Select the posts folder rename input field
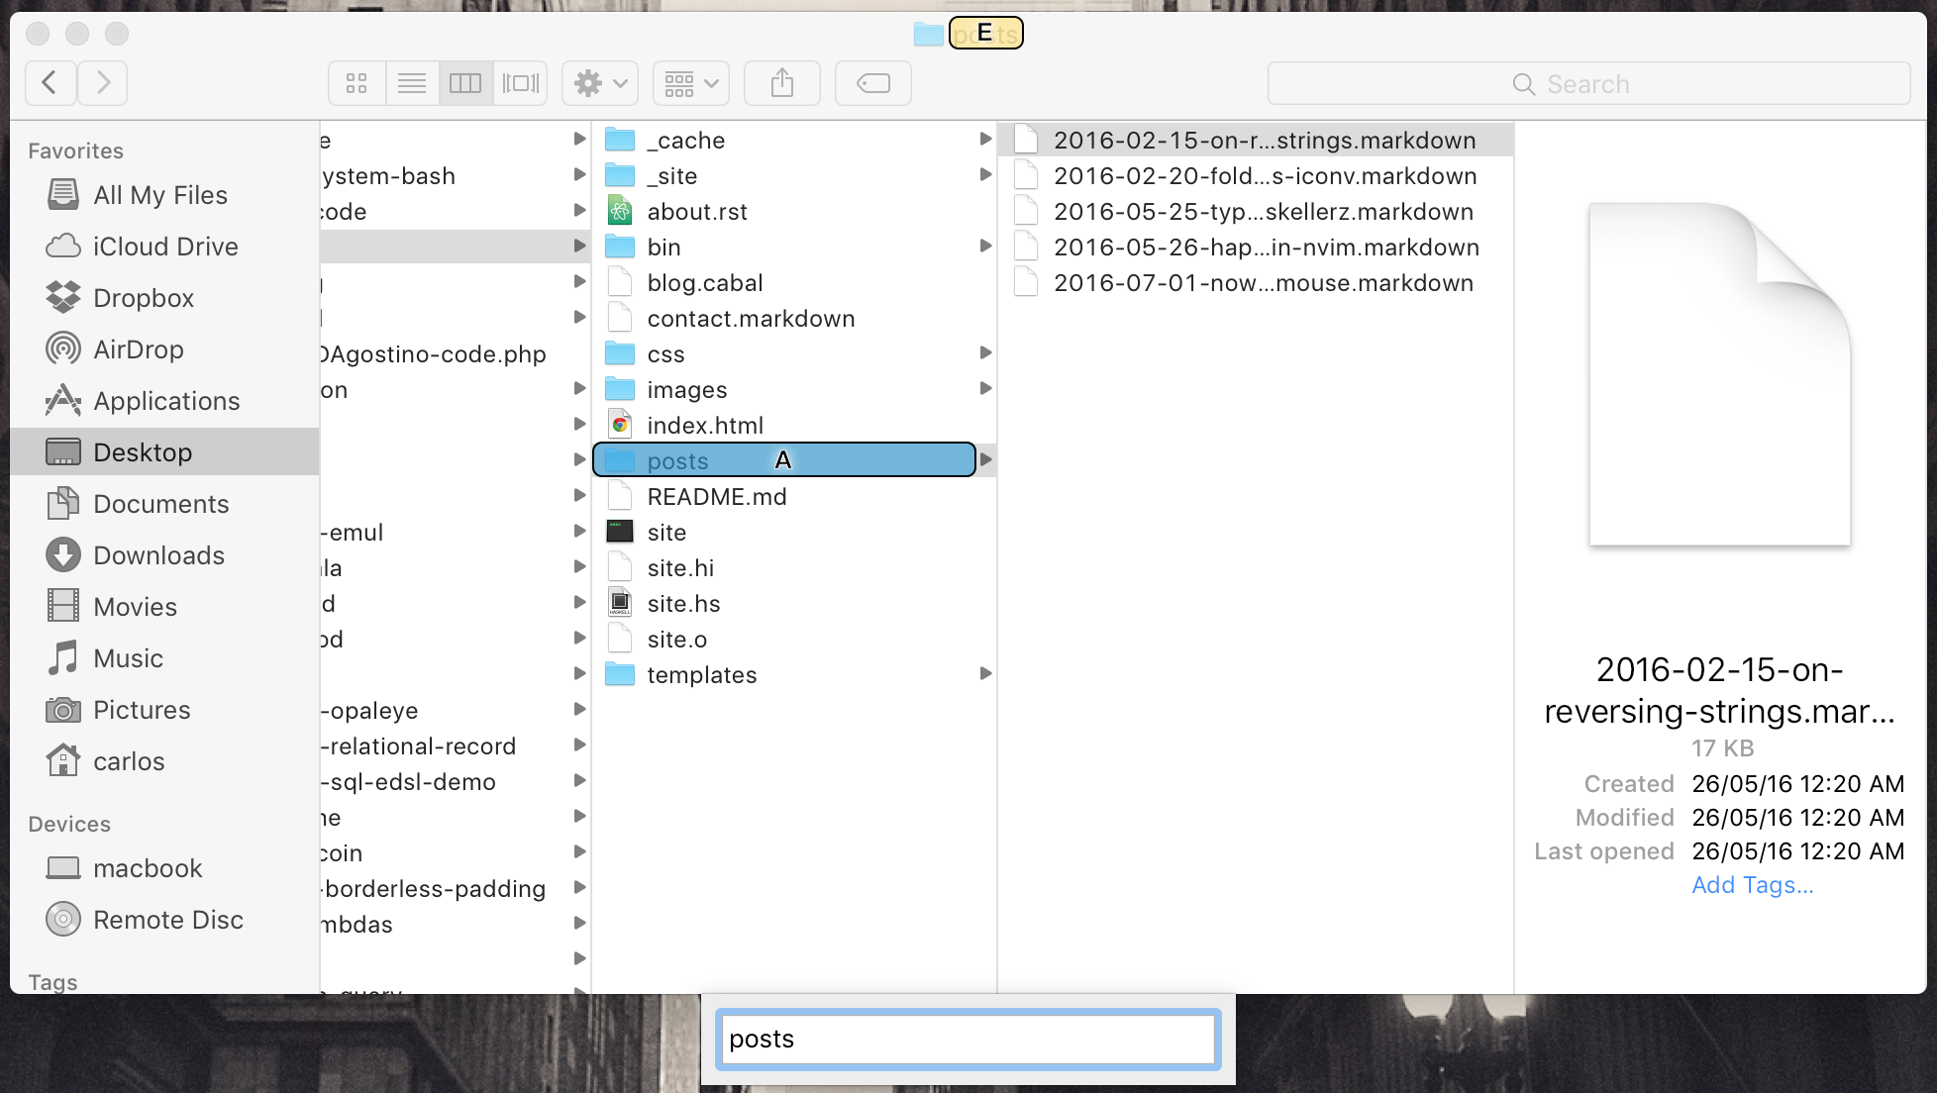This screenshot has height=1093, width=1937. point(968,1039)
